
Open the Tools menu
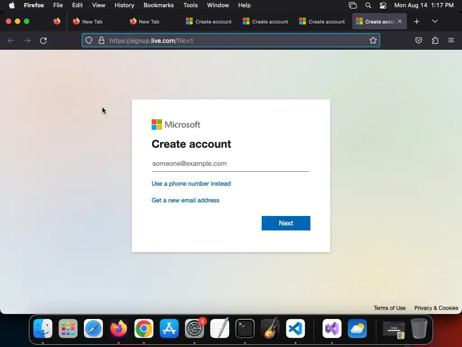pyautogui.click(x=190, y=5)
